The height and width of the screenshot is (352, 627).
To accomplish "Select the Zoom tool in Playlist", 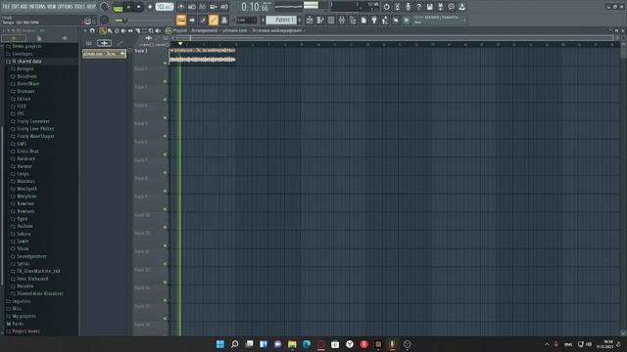I will (x=151, y=30).
